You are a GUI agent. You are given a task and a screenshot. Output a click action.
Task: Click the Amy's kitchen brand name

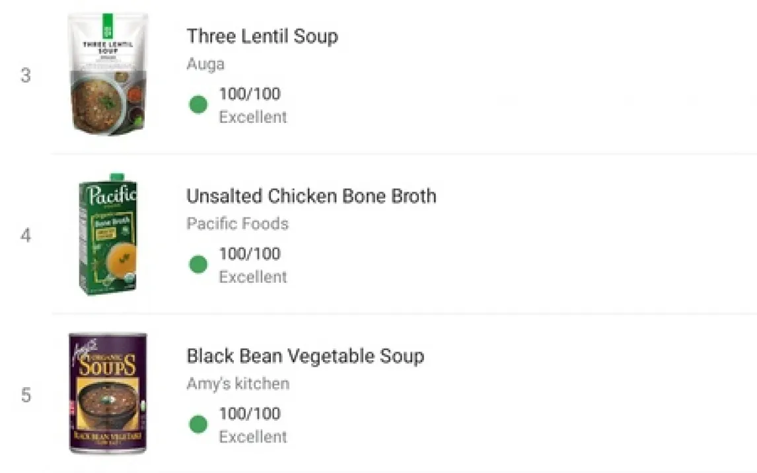point(238,384)
